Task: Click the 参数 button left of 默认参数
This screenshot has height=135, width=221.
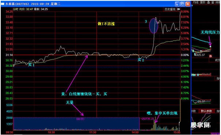Action: click(194, 111)
